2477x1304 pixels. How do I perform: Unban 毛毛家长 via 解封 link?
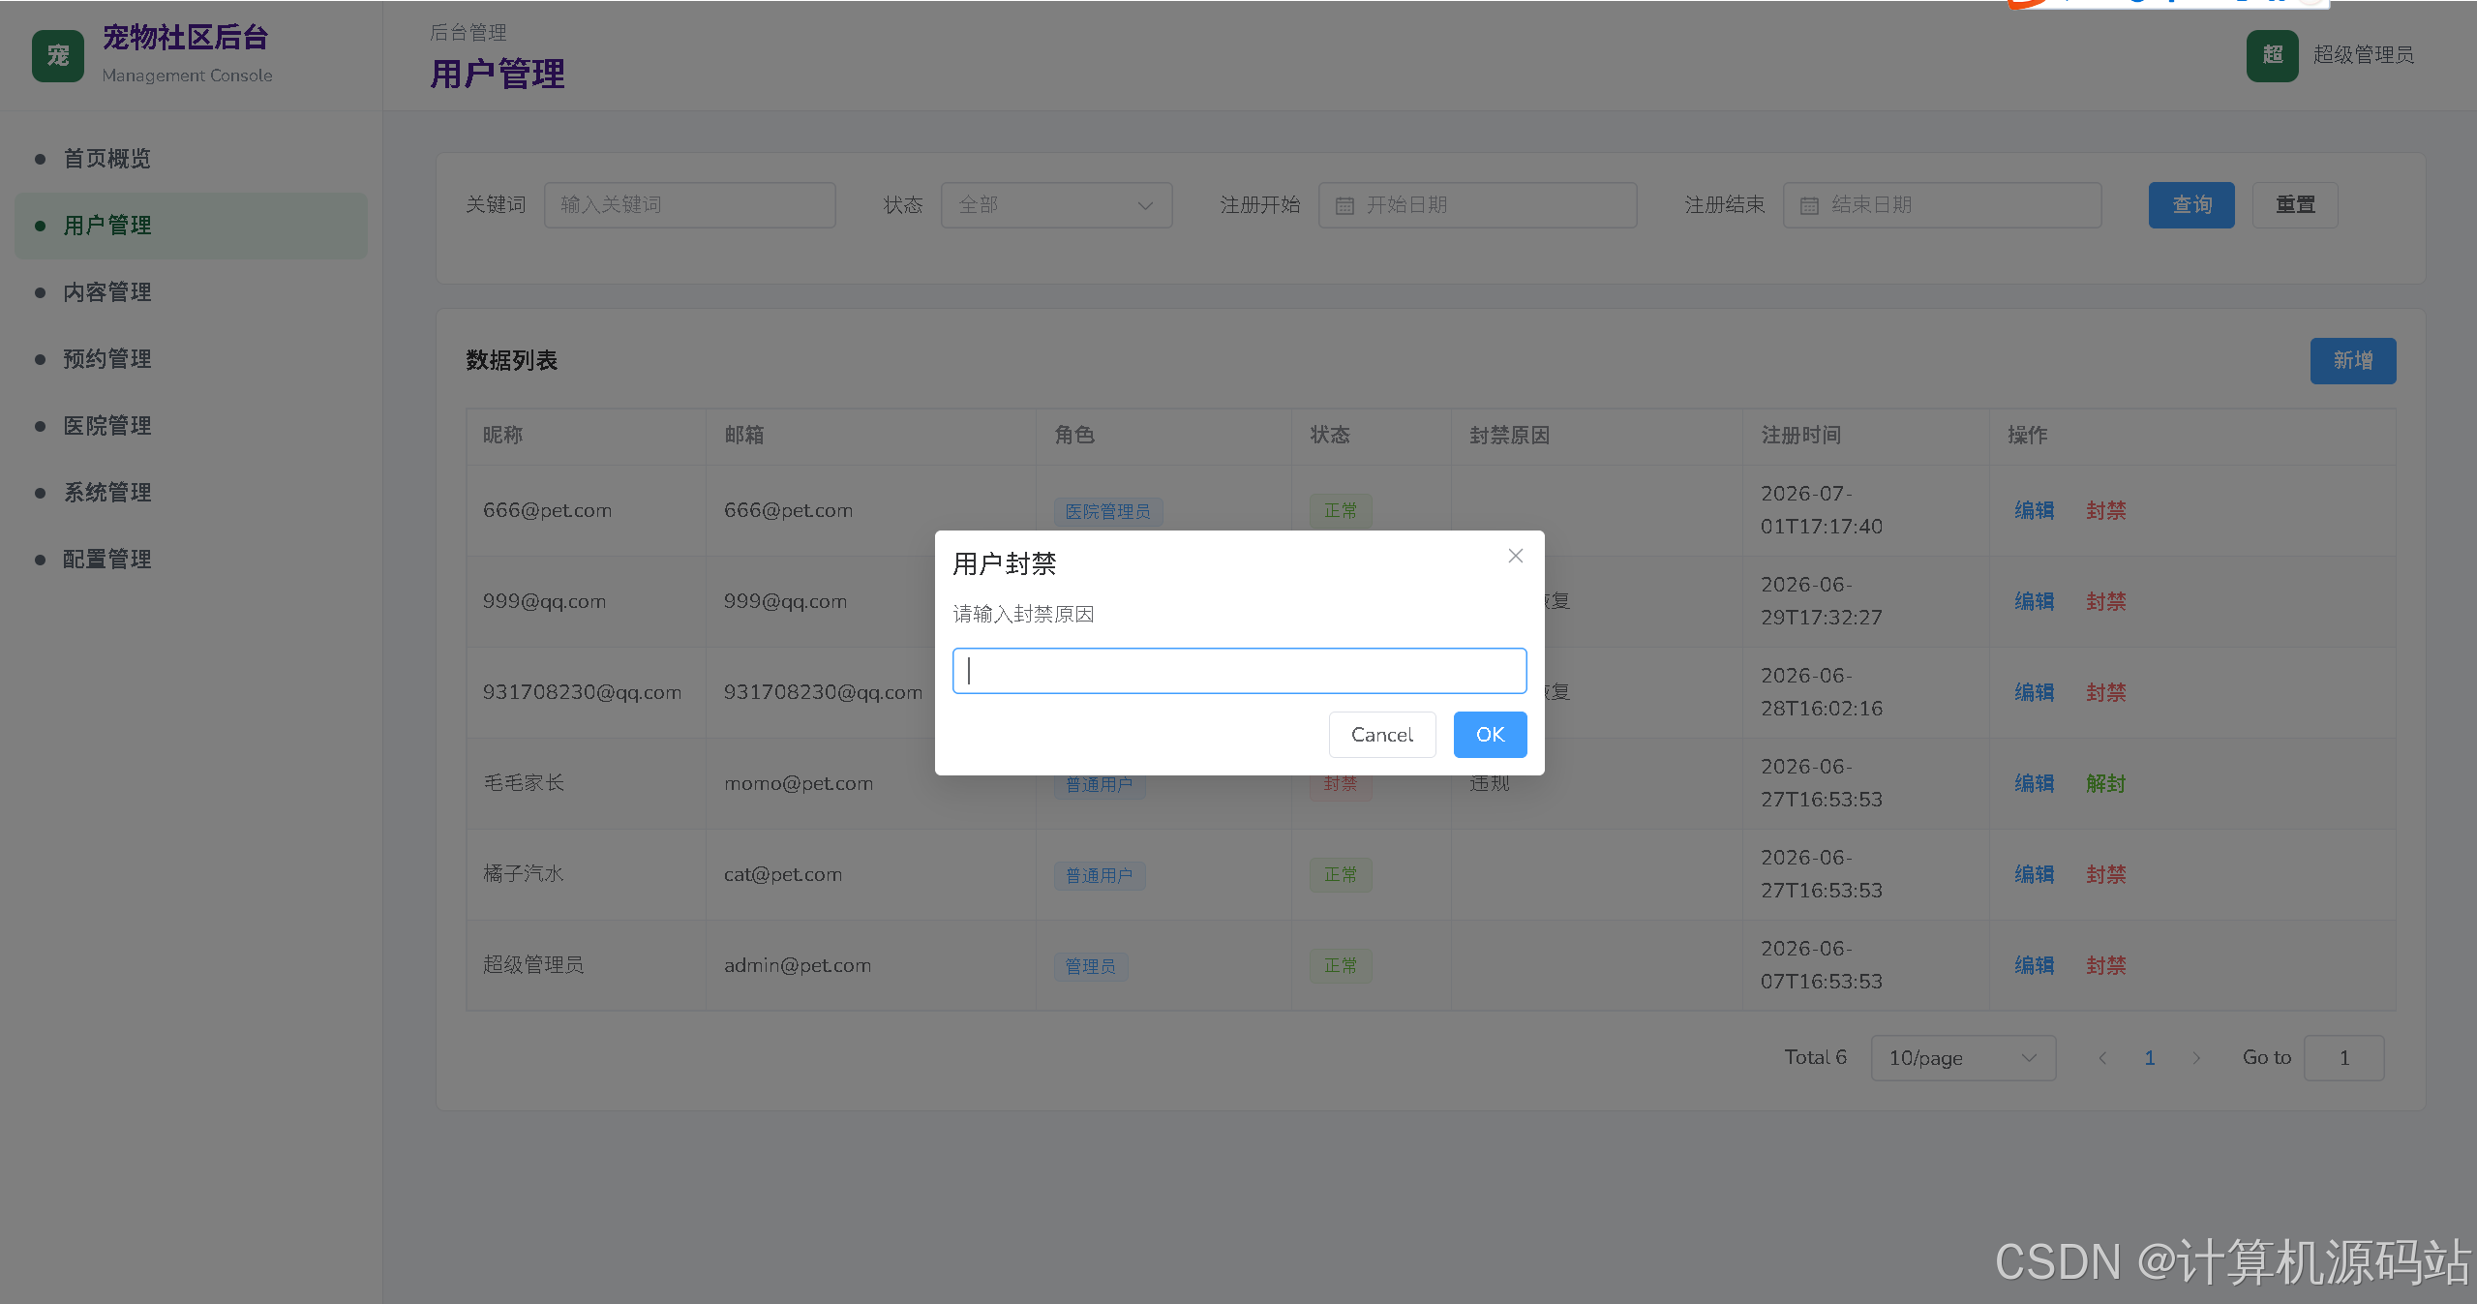[x=2105, y=783]
